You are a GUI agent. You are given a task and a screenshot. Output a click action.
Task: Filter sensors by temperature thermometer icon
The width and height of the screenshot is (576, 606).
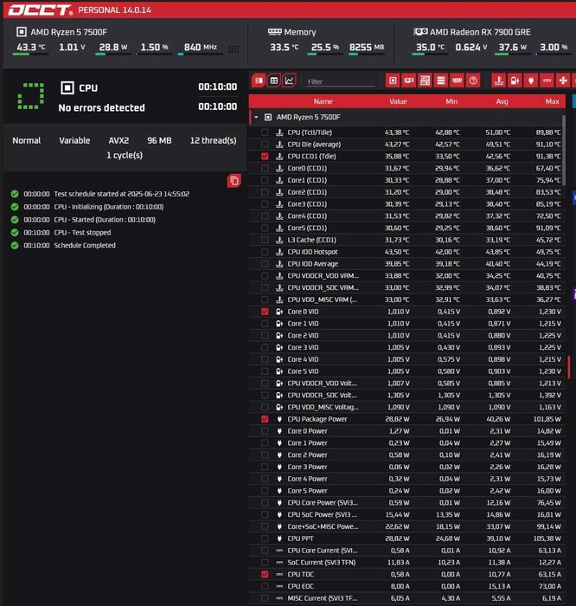click(x=499, y=81)
